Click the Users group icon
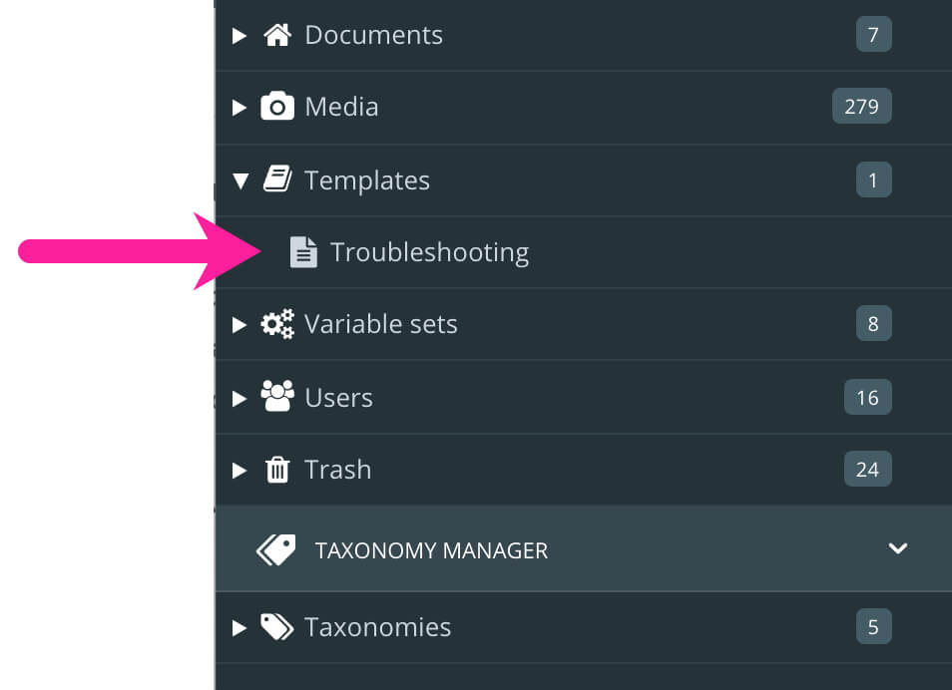Screen dimensions: 952x690 (x=277, y=397)
